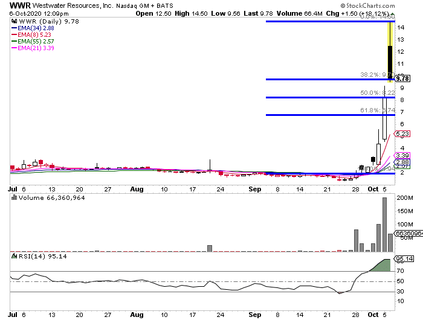
Task: Click the tallest 200M volume bar
Action: click(x=385, y=225)
